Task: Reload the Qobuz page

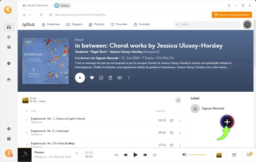Action: point(41,15)
